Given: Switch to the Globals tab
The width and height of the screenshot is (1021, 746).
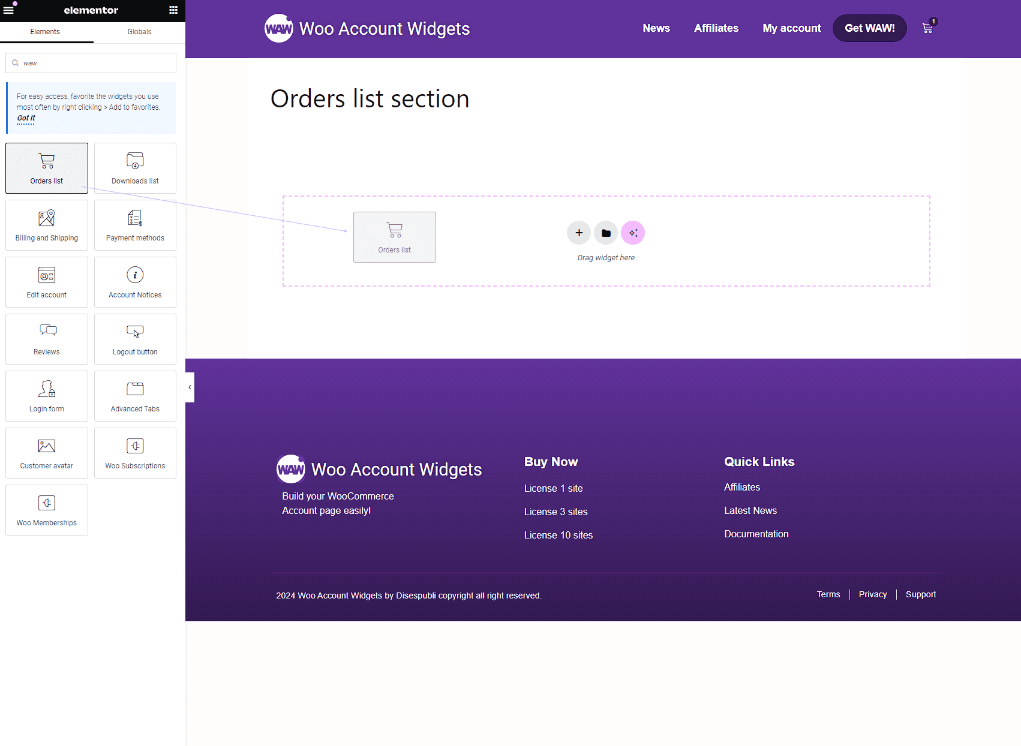Looking at the screenshot, I should [139, 32].
